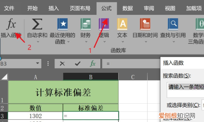The height and width of the screenshot is (122, 204).
Task: Expand the Financial functions dropdown arrow
Action: [86, 42]
